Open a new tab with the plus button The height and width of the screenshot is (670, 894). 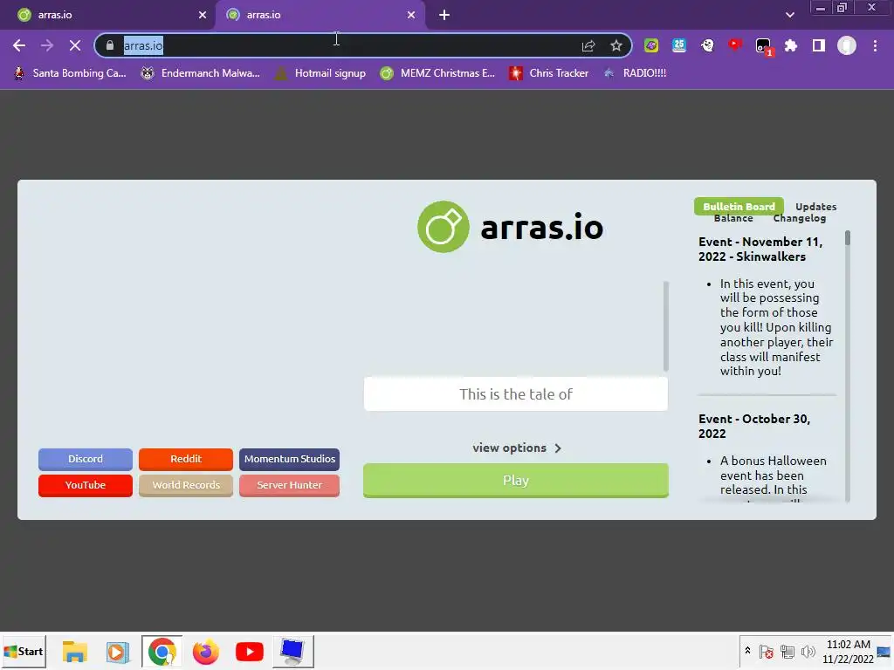(444, 15)
